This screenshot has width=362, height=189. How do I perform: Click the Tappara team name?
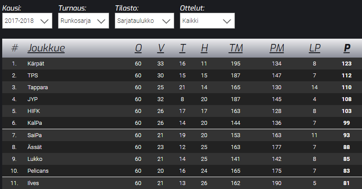pos(38,87)
